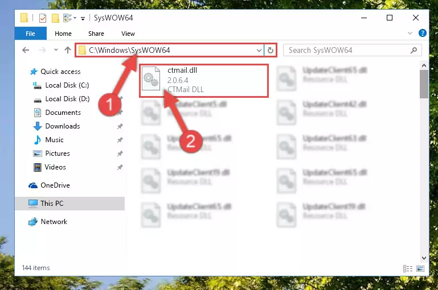Click the Network icon in the sidebar
Screen dimensions: 438x290
click(x=33, y=222)
